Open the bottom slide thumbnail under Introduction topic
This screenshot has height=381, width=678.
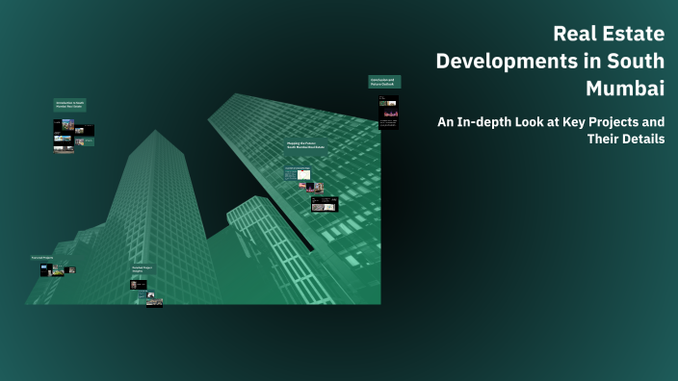coord(64,150)
